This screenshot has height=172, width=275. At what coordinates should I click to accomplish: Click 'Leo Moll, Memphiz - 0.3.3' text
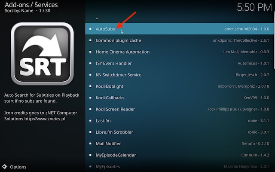point(246,52)
